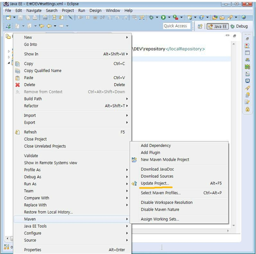Click the Print toolbar icon

click(x=35, y=17)
